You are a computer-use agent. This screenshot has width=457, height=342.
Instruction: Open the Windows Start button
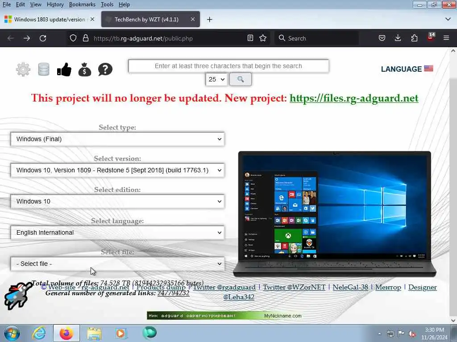click(12, 333)
